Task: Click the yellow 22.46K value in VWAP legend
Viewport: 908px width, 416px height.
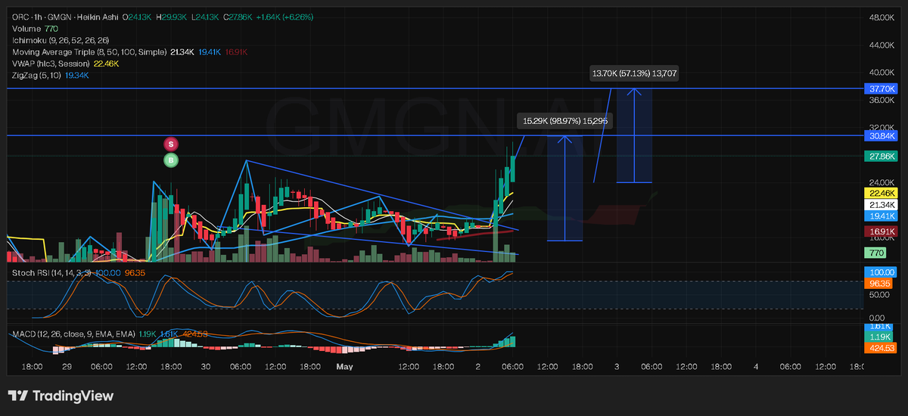Action: click(x=106, y=64)
